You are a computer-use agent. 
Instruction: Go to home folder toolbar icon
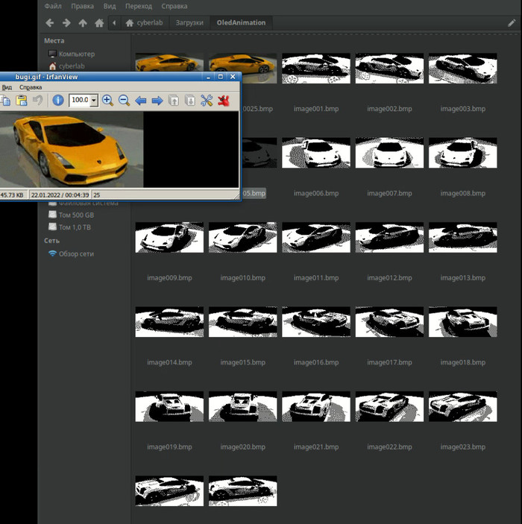click(99, 22)
